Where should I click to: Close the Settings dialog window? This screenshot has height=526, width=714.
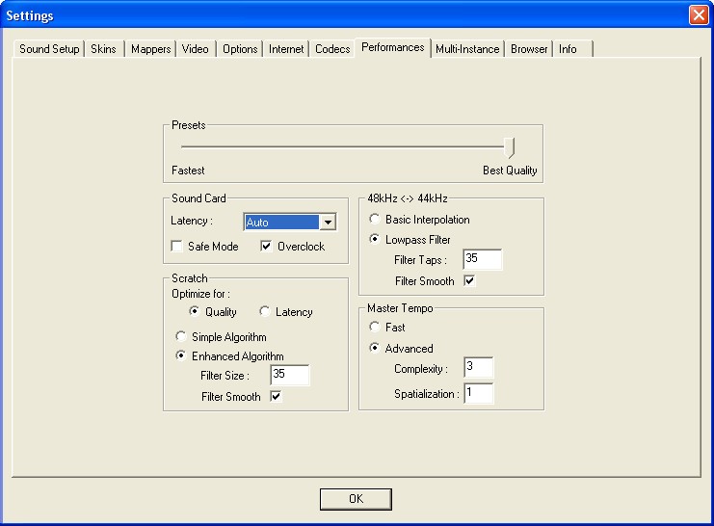pyautogui.click(x=698, y=15)
